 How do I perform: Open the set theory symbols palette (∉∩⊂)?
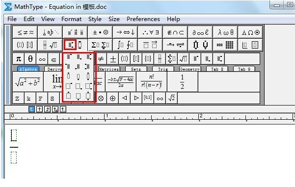click(175, 32)
